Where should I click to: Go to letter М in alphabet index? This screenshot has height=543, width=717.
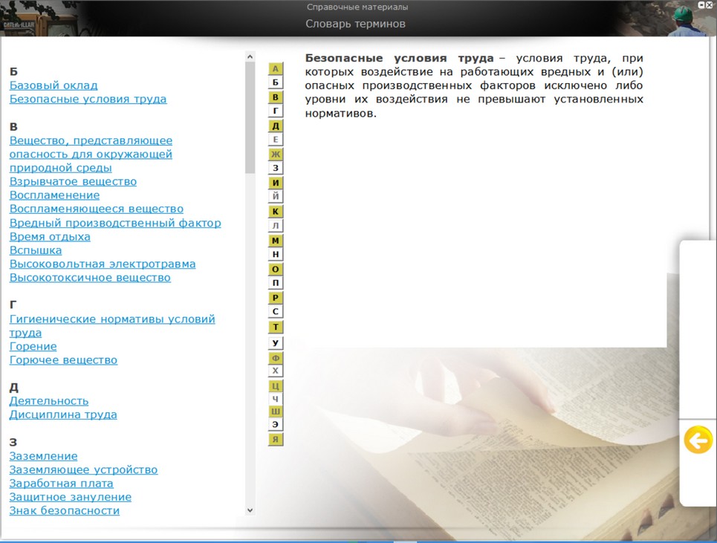(276, 241)
